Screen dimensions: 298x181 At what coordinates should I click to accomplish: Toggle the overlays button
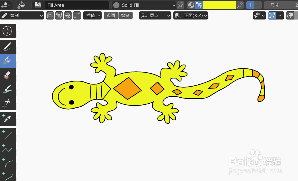(x=290, y=15)
